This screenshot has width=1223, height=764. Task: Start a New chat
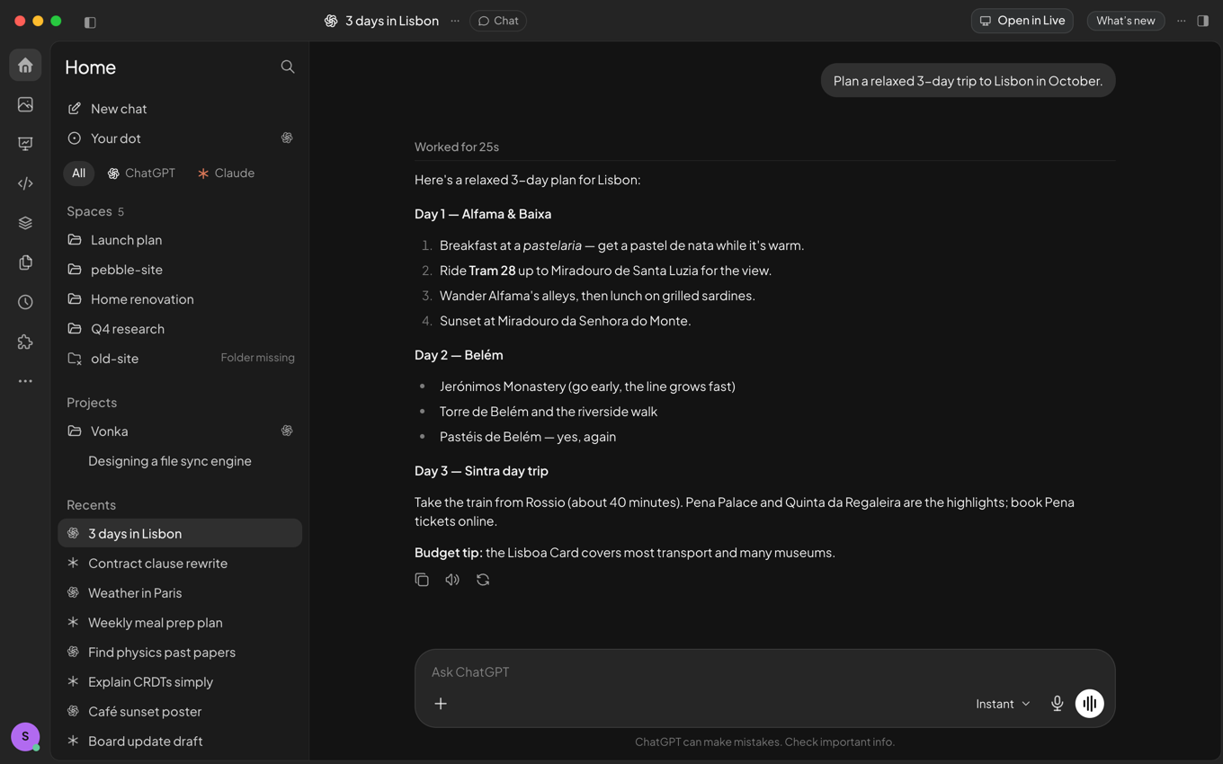(180, 109)
